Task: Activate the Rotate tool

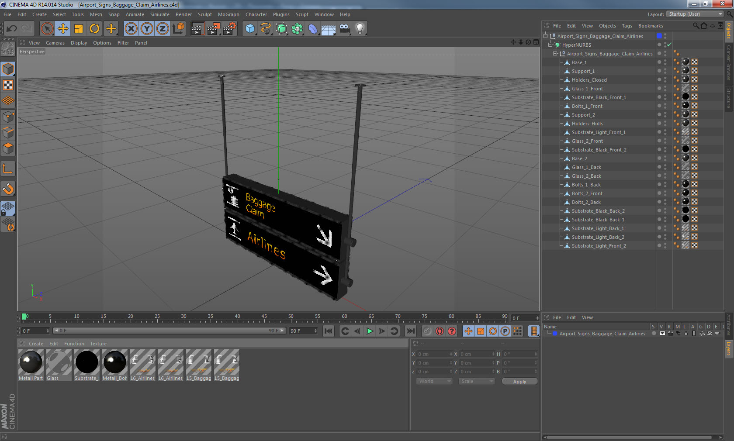Action: click(x=94, y=29)
